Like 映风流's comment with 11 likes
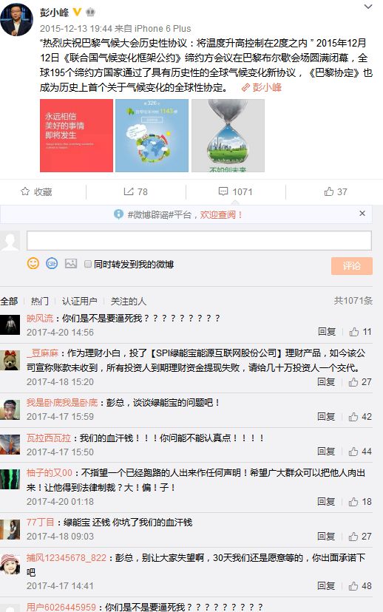 [x=354, y=332]
